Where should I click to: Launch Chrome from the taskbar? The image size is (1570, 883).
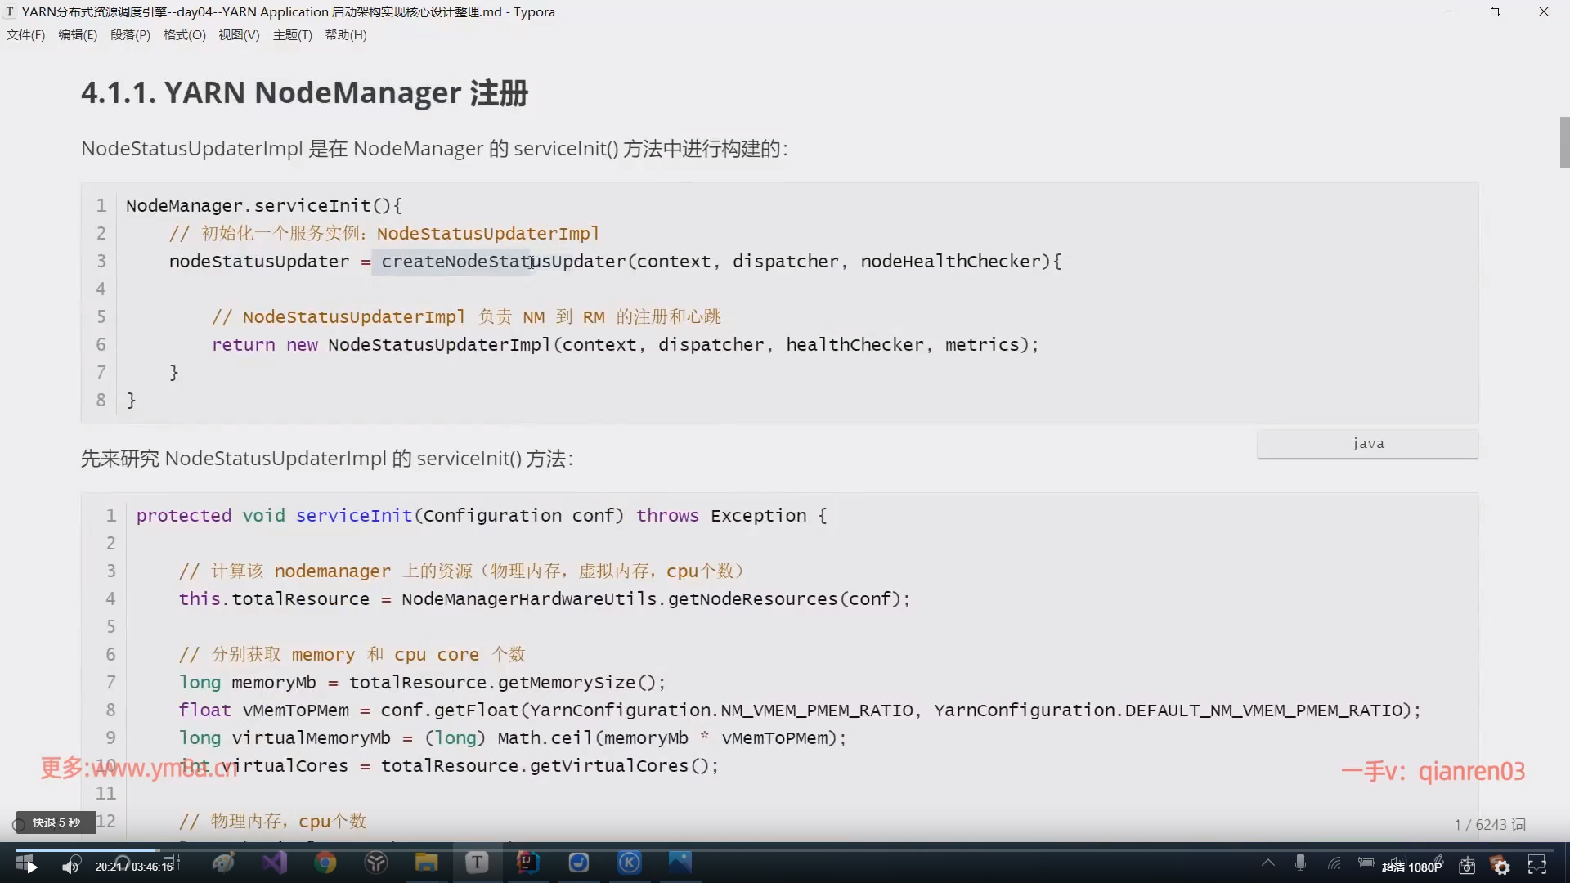325,864
